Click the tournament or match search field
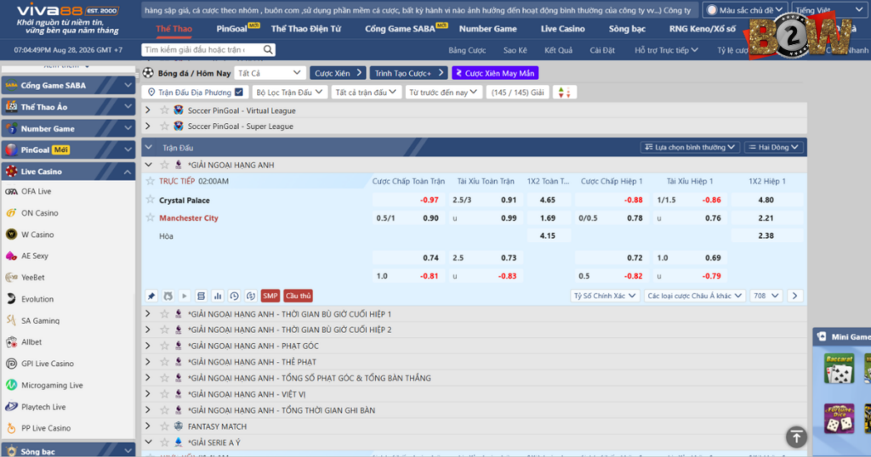This screenshot has width=871, height=457. point(202,50)
